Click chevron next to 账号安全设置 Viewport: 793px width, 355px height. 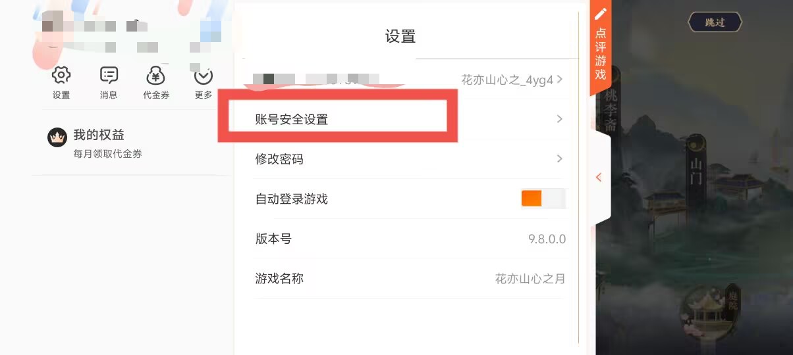pos(559,119)
